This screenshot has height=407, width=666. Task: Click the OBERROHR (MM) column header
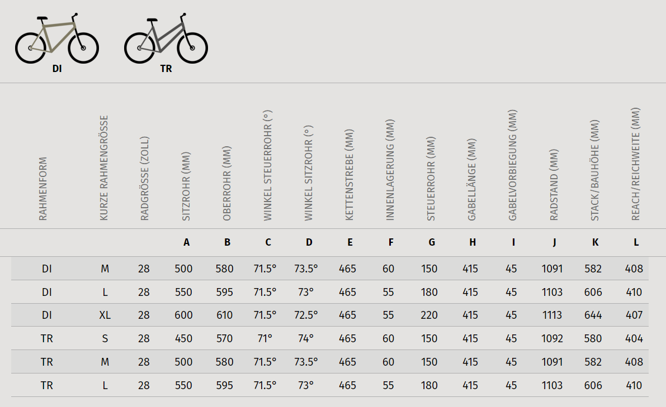pyautogui.click(x=227, y=183)
